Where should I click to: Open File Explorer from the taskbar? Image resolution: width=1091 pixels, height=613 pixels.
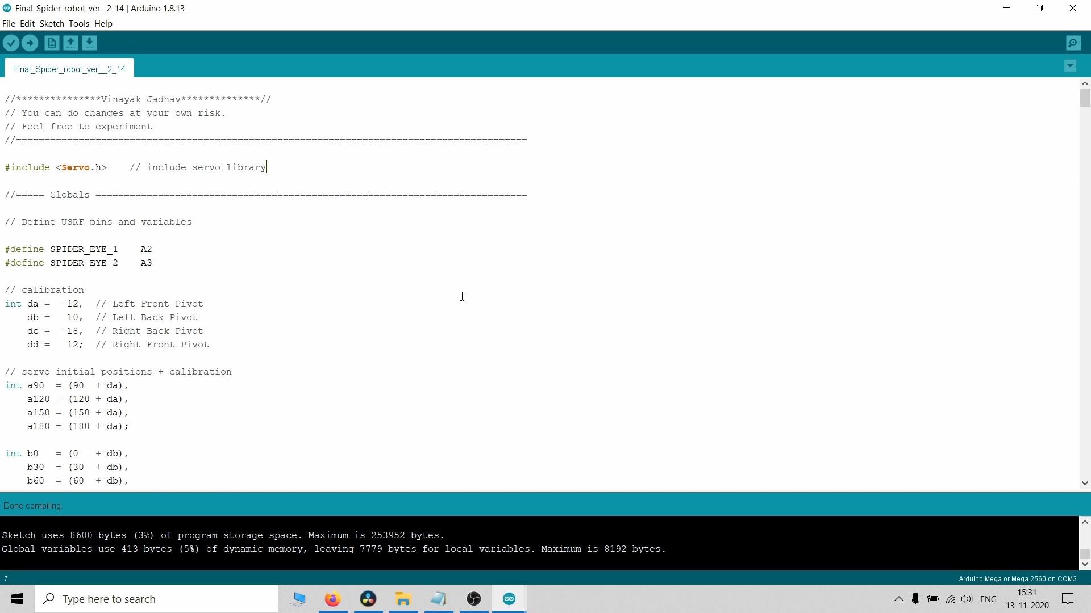tap(403, 599)
